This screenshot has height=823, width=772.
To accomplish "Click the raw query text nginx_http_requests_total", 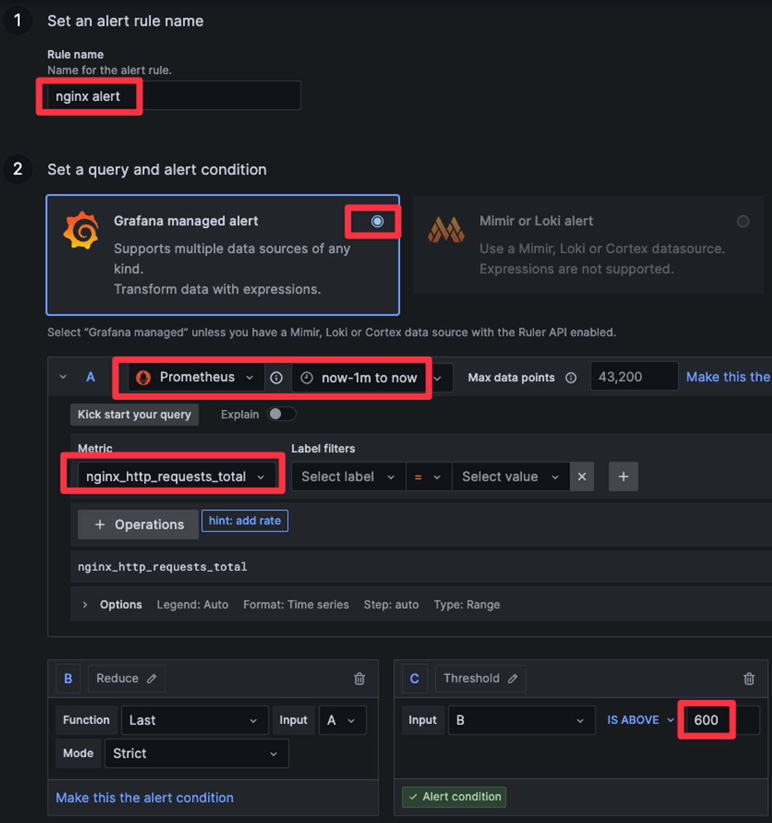I will (162, 566).
